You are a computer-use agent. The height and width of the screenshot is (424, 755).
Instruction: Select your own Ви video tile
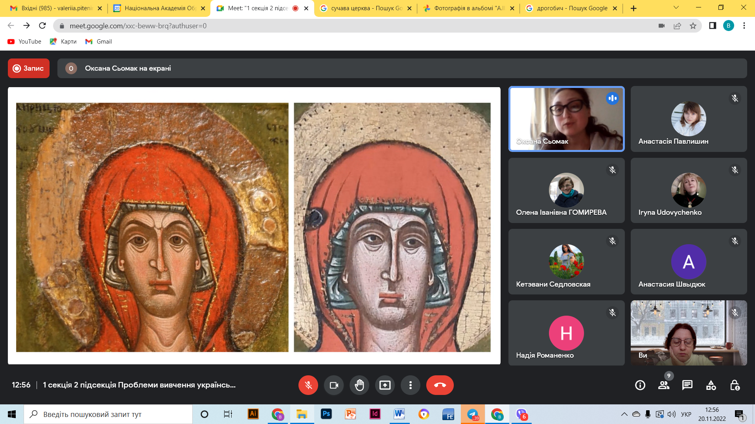(x=689, y=333)
